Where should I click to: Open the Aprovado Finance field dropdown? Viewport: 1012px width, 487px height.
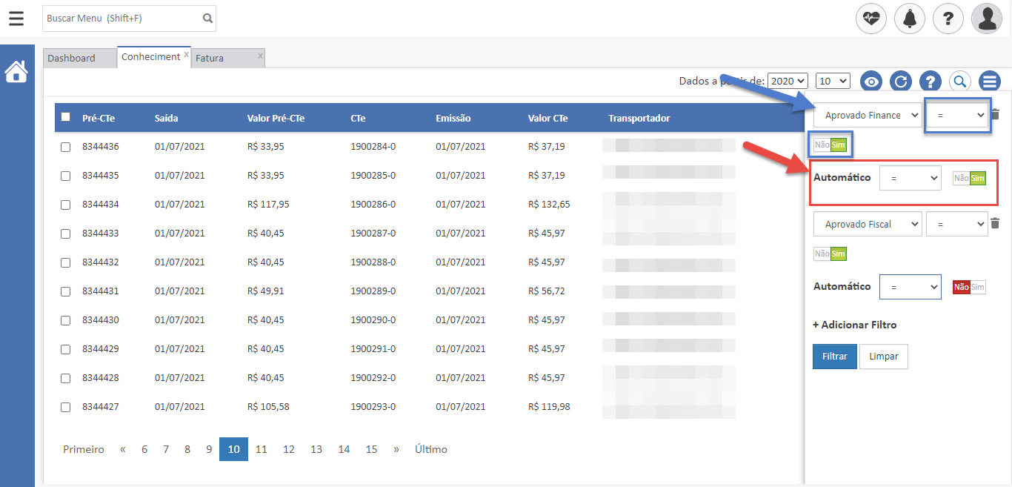[x=868, y=115]
